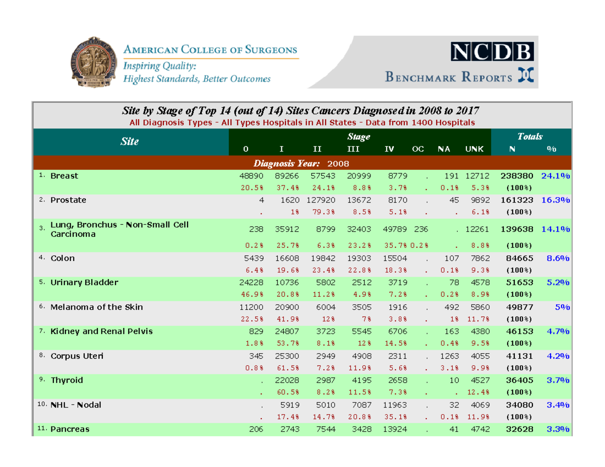Click the Prostate total count 161323

(517, 200)
